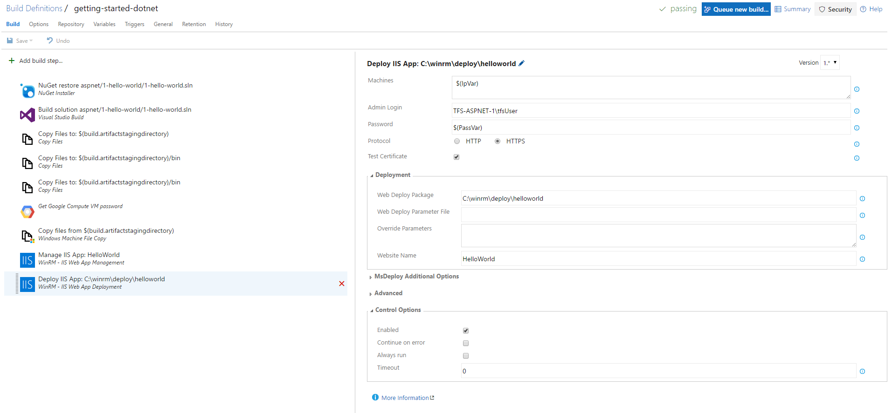Click the Undo arrow icon
Image resolution: width=892 pixels, height=413 pixels.
click(x=50, y=41)
